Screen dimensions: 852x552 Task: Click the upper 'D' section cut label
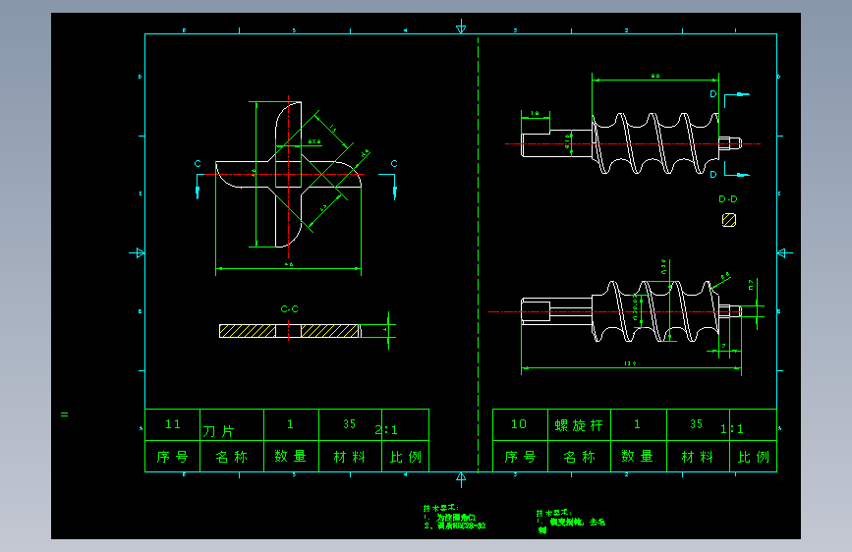click(x=713, y=94)
